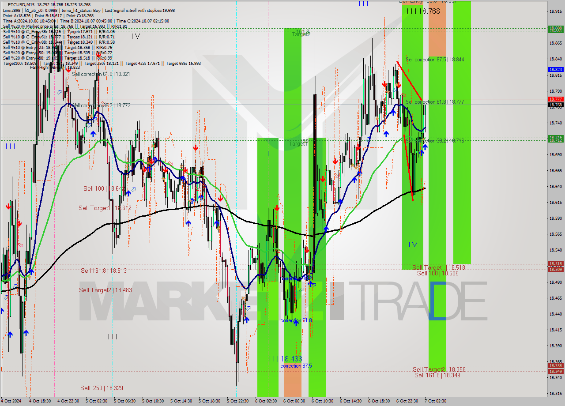Image resolution: width=565 pixels, height=406 pixels.
Task: Select 'Sell correction 61.8 | 18.777' label
Action: coord(435,102)
